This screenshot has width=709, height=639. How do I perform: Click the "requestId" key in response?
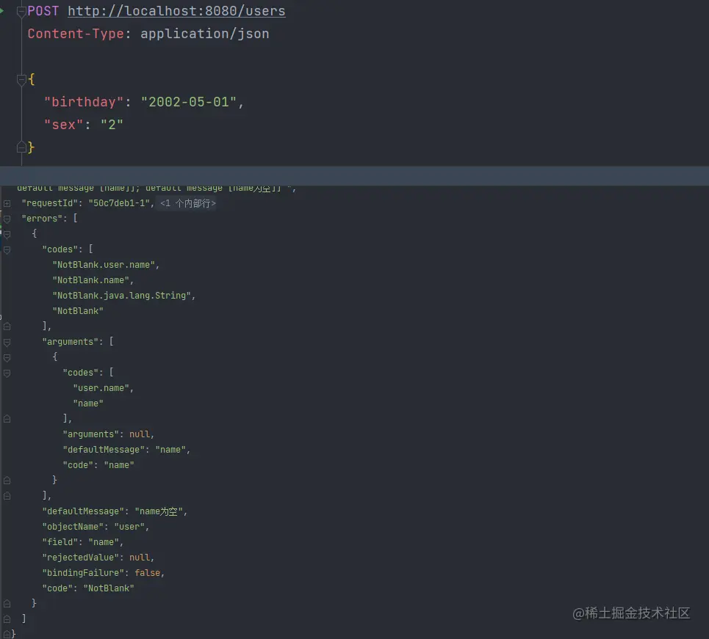point(49,203)
